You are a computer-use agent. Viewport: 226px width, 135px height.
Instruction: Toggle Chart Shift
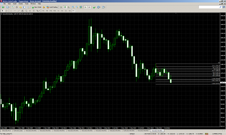(89, 7)
